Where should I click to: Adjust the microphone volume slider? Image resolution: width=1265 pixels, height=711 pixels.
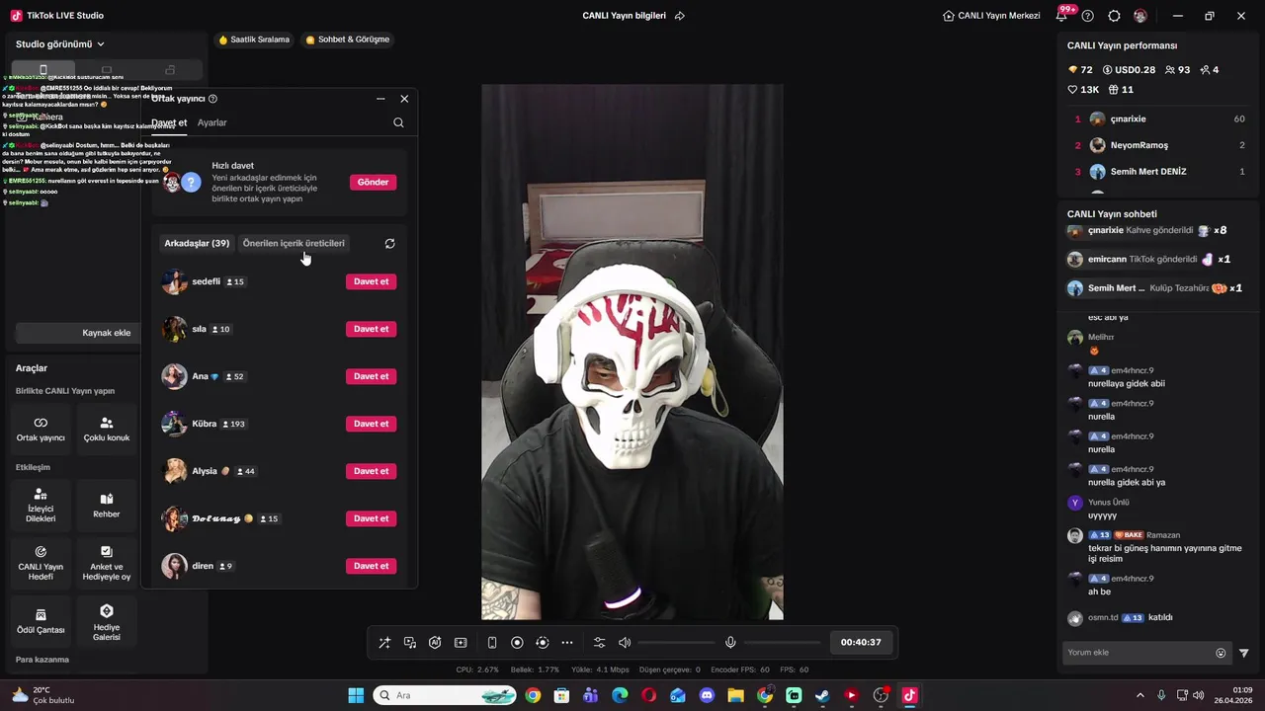point(783,643)
